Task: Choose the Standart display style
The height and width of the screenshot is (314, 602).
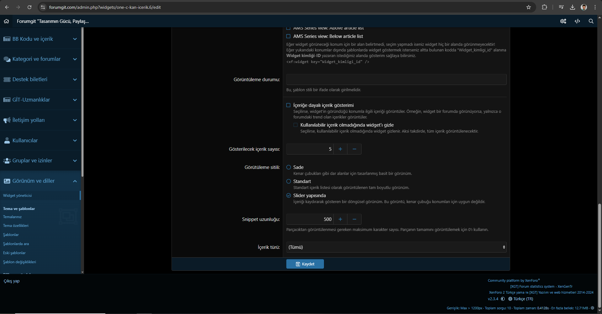Action: (289, 181)
